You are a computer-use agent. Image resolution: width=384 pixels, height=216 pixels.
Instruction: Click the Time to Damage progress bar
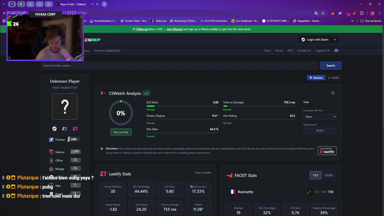(x=259, y=106)
